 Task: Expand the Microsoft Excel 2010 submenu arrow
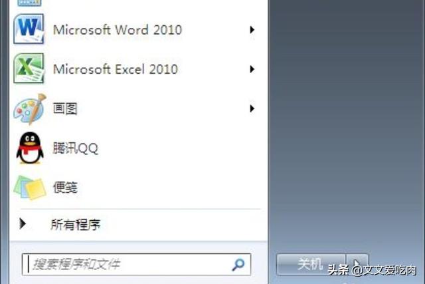tap(252, 69)
